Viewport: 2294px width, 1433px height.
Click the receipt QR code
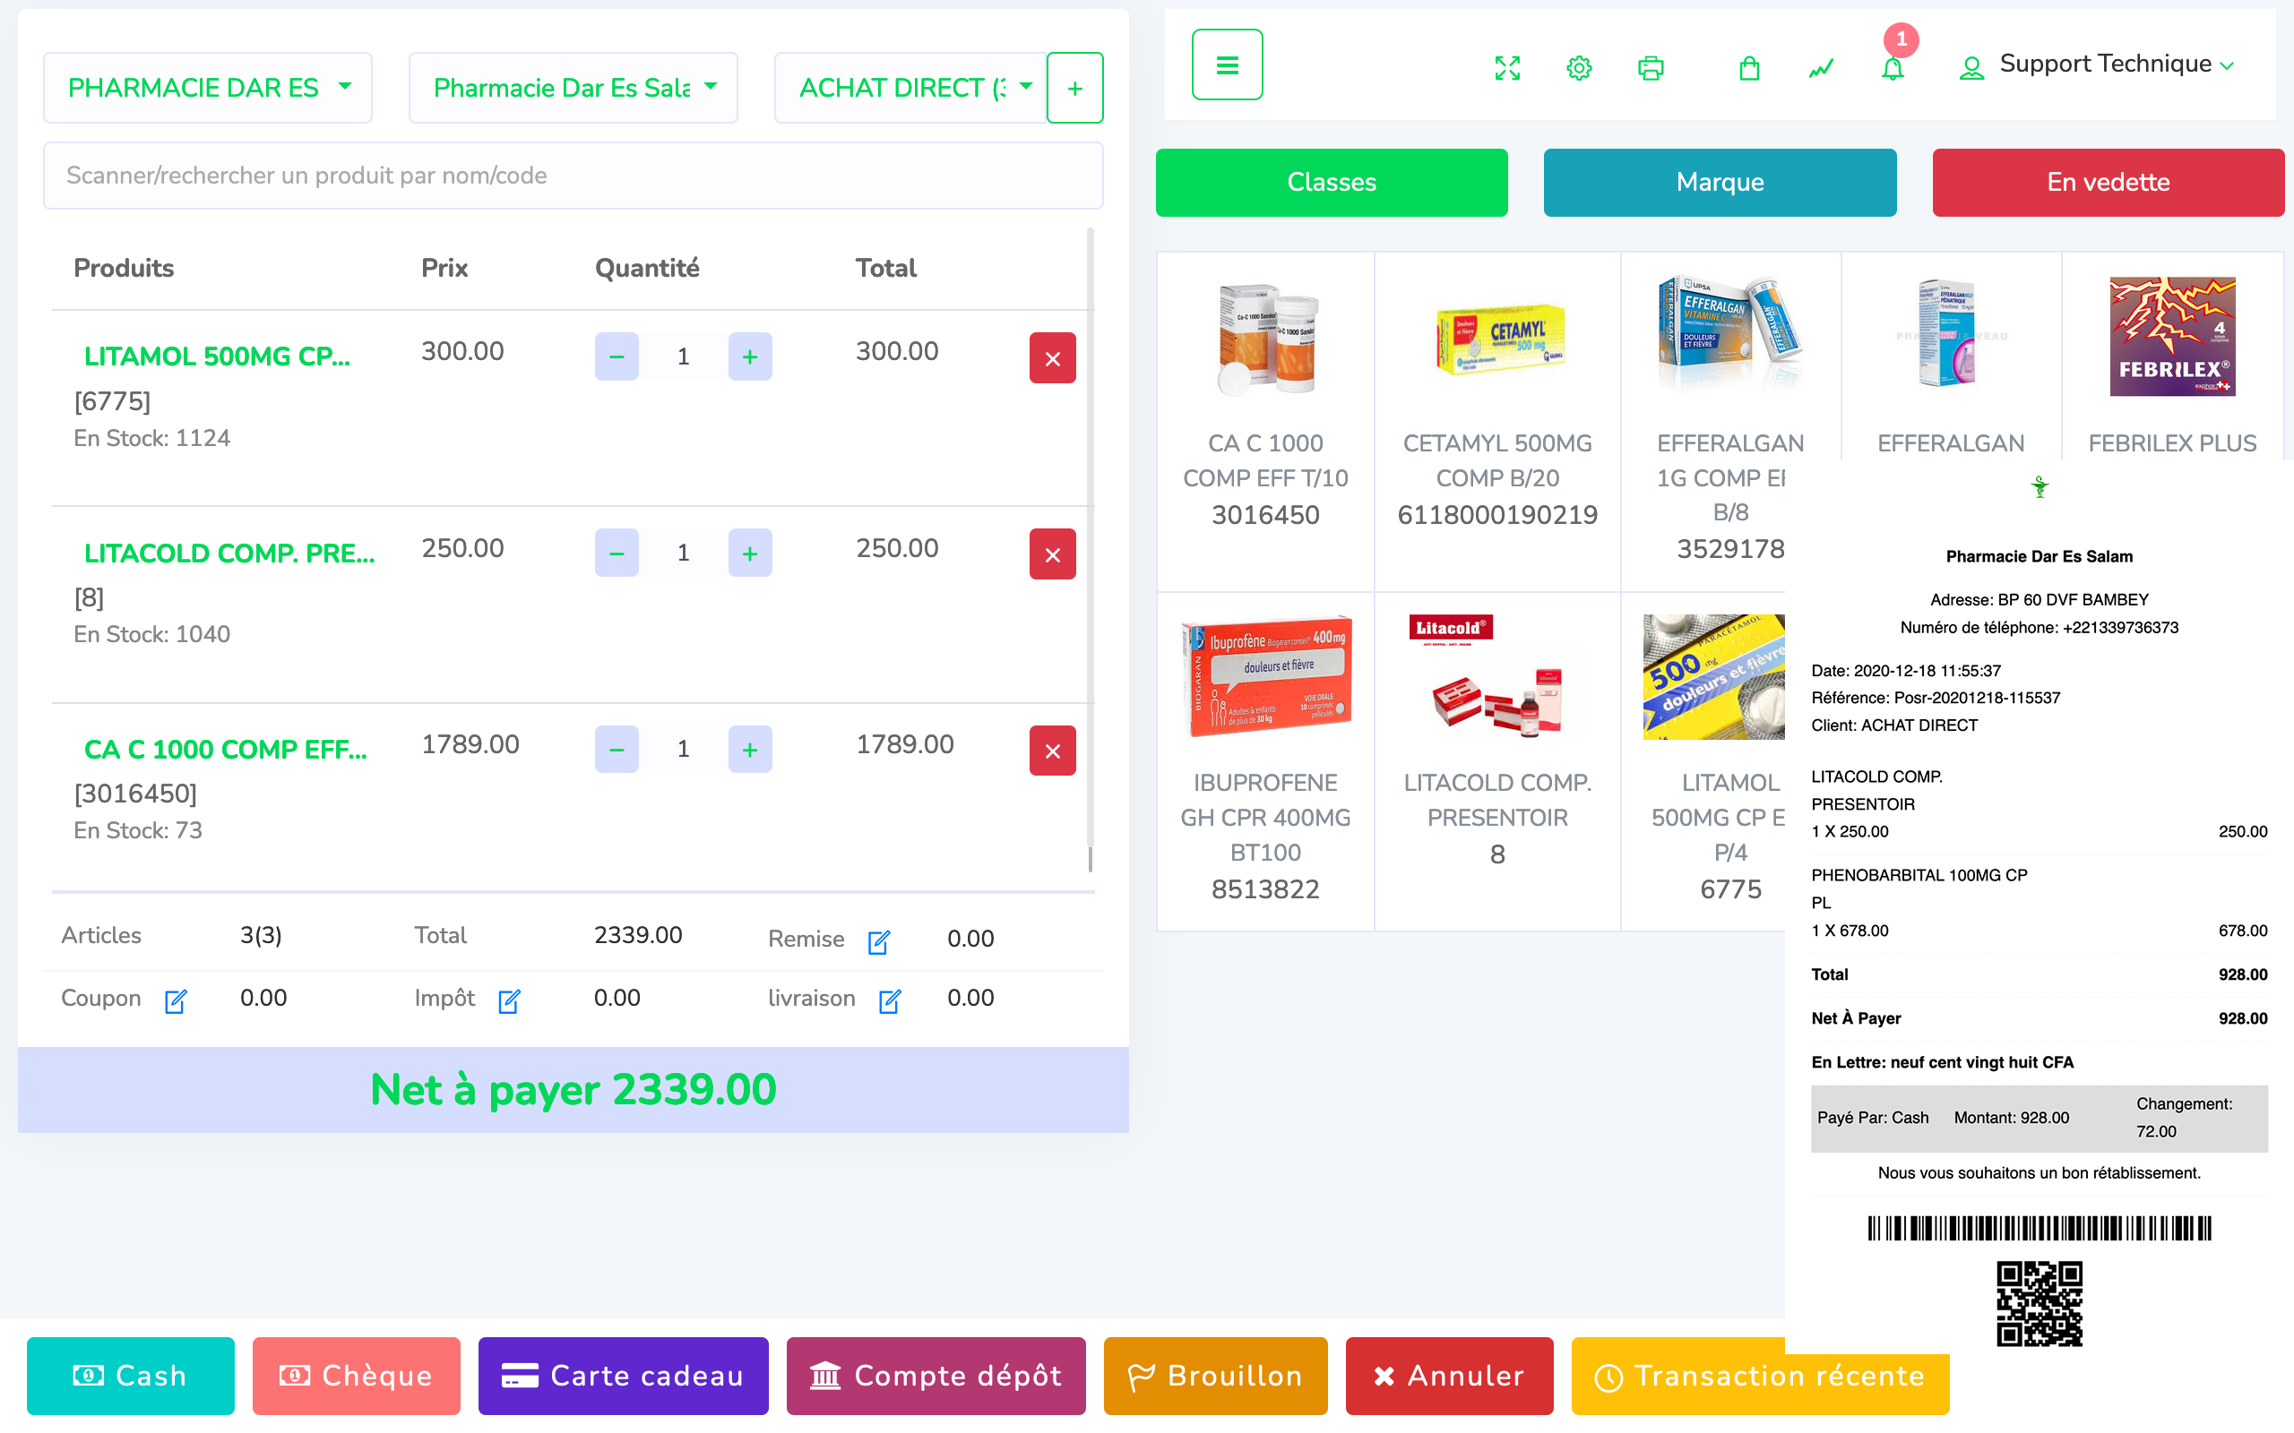coord(2040,1304)
